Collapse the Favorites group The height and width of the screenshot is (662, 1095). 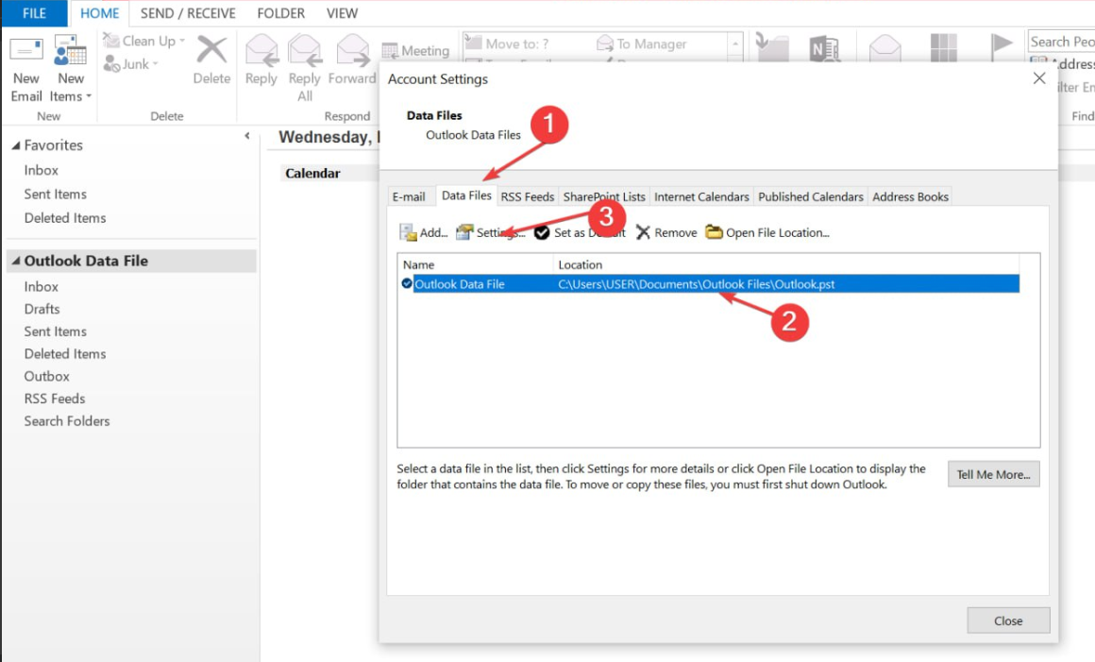pos(15,145)
